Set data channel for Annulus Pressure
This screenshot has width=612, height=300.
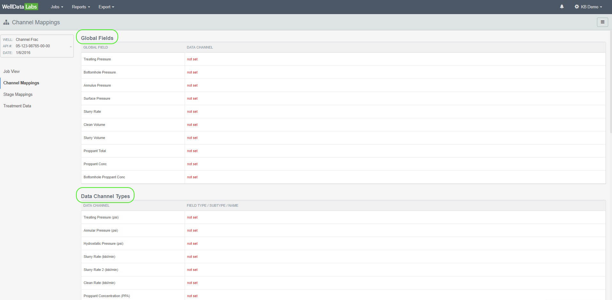[x=192, y=85]
